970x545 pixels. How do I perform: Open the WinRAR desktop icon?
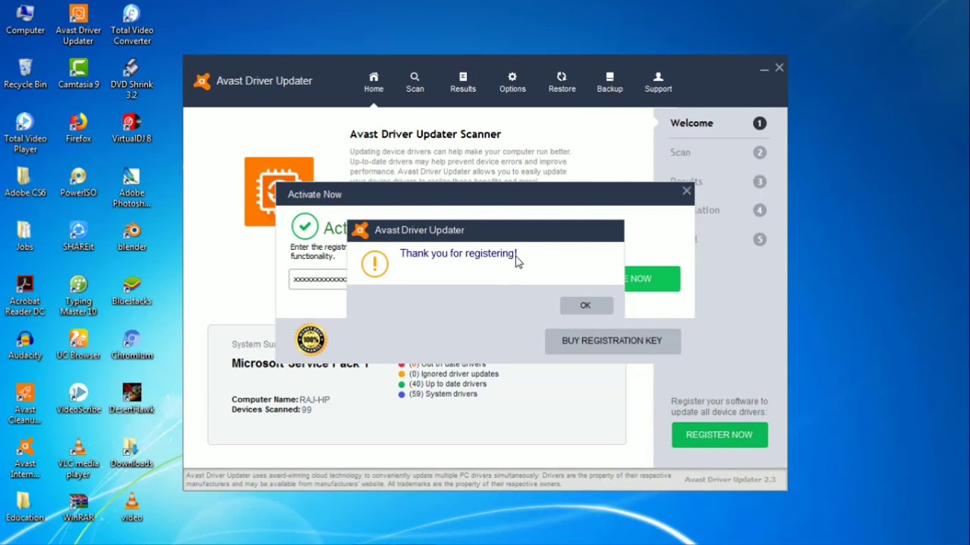point(78,507)
